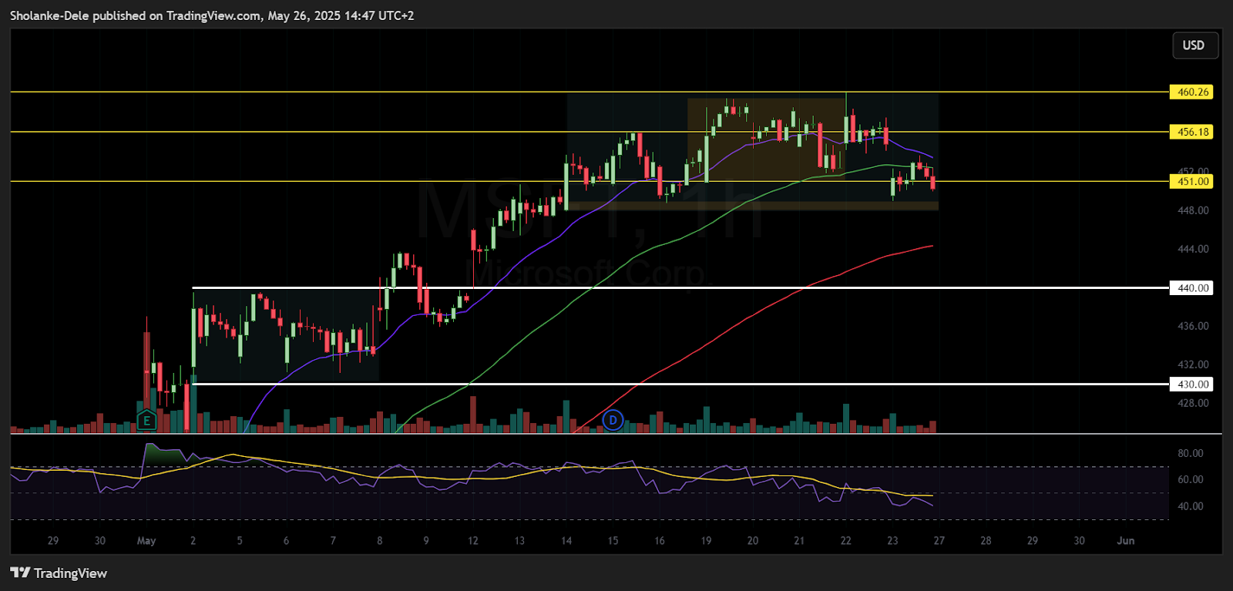Select the 440.00 white price label

1191,288
